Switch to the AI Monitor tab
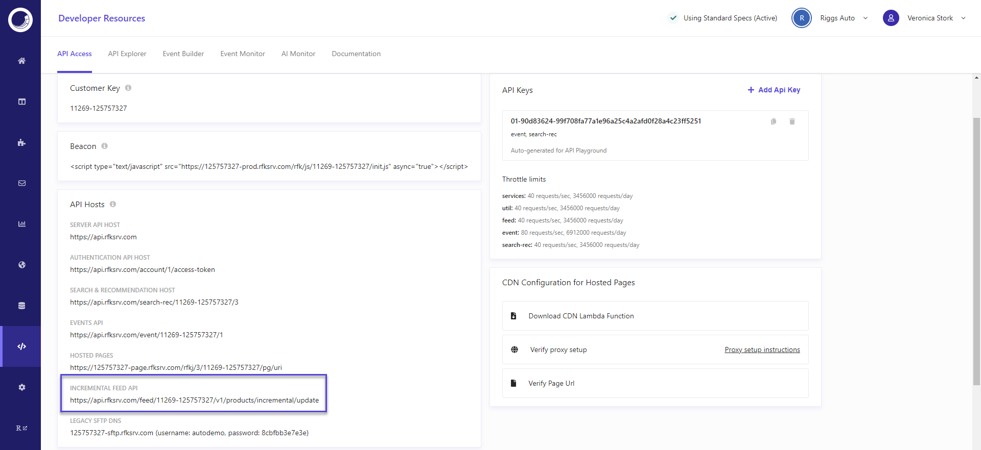The height and width of the screenshot is (450, 981). pos(298,54)
